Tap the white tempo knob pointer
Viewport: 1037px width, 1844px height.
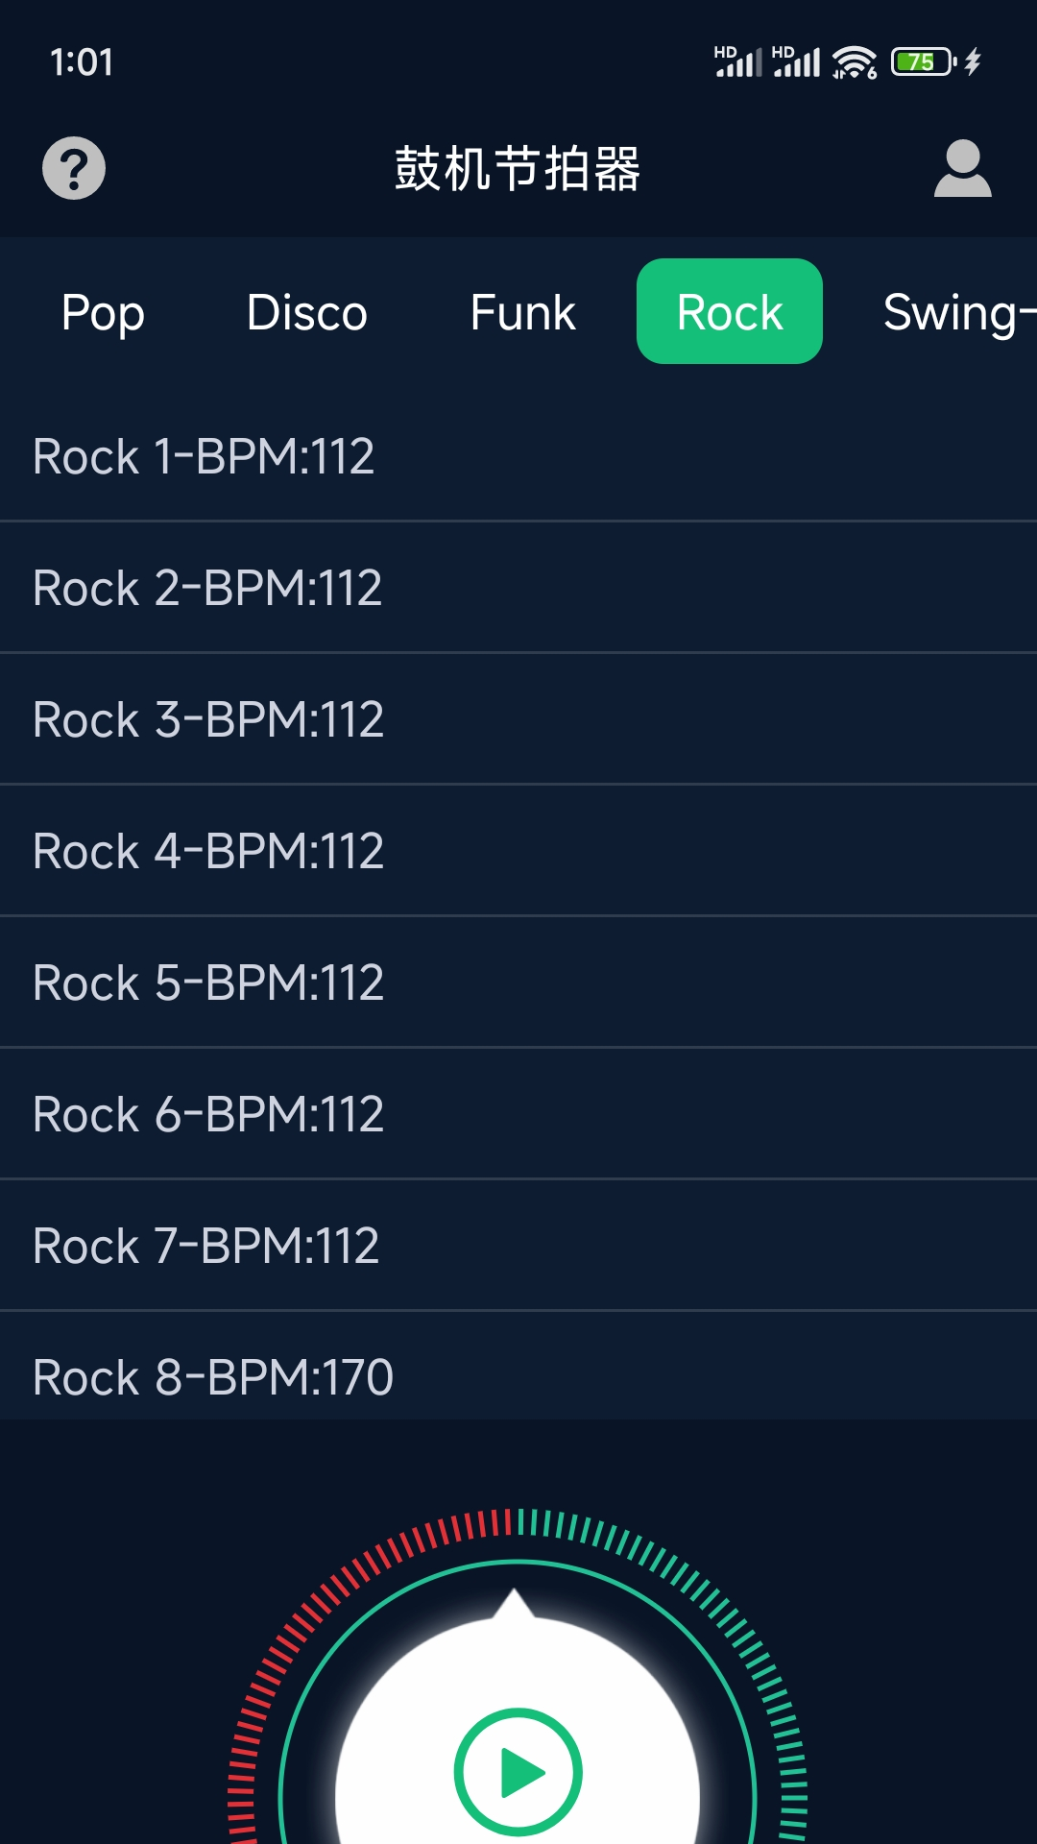point(515,1602)
